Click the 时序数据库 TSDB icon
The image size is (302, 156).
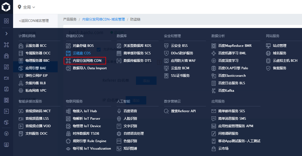[x=68, y=134]
